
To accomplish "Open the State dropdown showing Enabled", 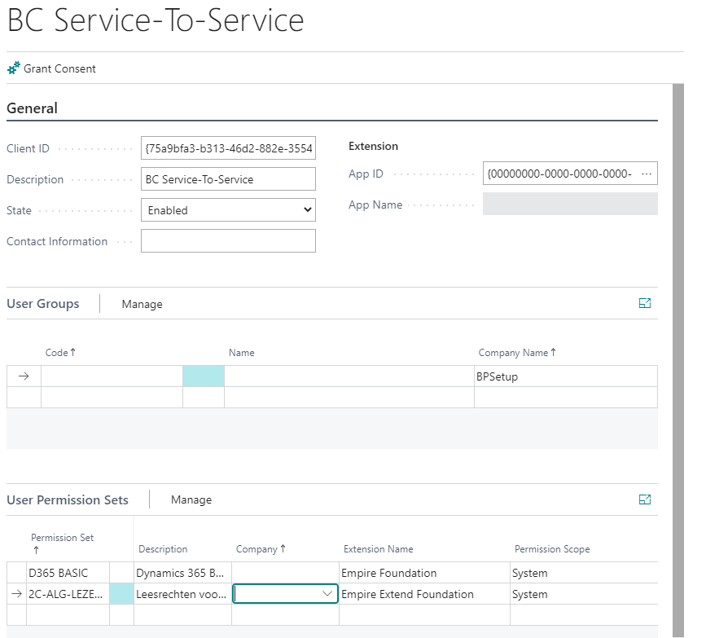I will click(x=228, y=210).
